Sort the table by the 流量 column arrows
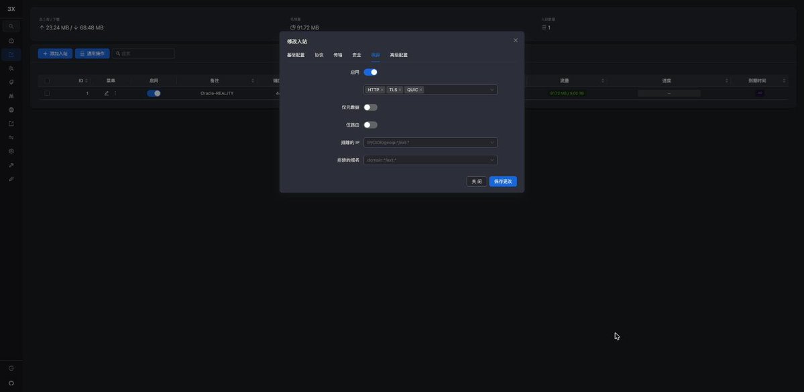The image size is (804, 392). coord(602,81)
